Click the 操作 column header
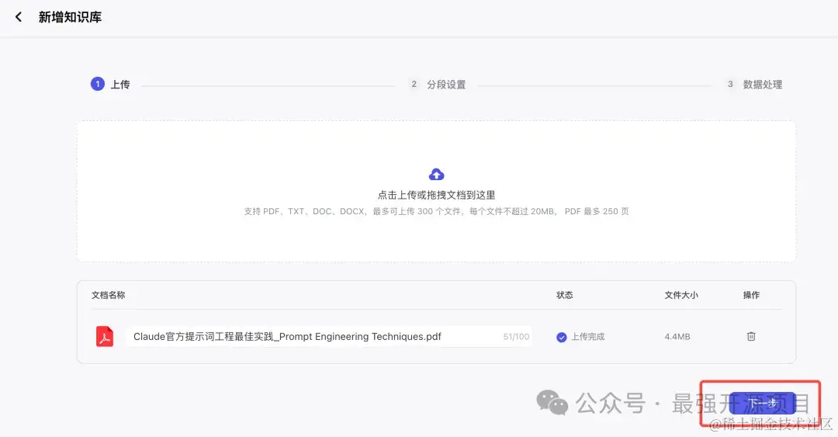Viewport: 838px width, 437px height. point(751,295)
